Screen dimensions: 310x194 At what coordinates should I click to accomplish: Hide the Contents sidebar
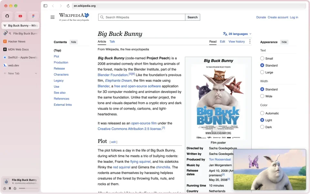pyautogui.click(x=74, y=42)
